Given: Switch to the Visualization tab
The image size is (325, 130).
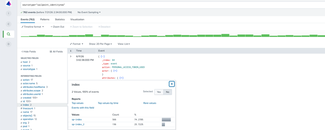Looking at the screenshot, I should point(77,19).
